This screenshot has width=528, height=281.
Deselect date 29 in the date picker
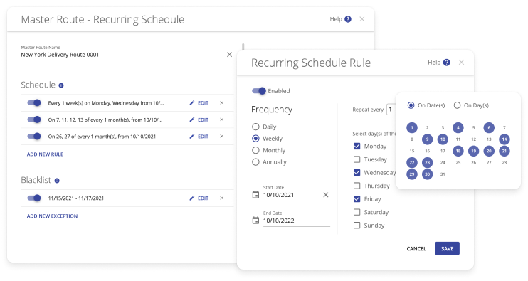point(412,174)
